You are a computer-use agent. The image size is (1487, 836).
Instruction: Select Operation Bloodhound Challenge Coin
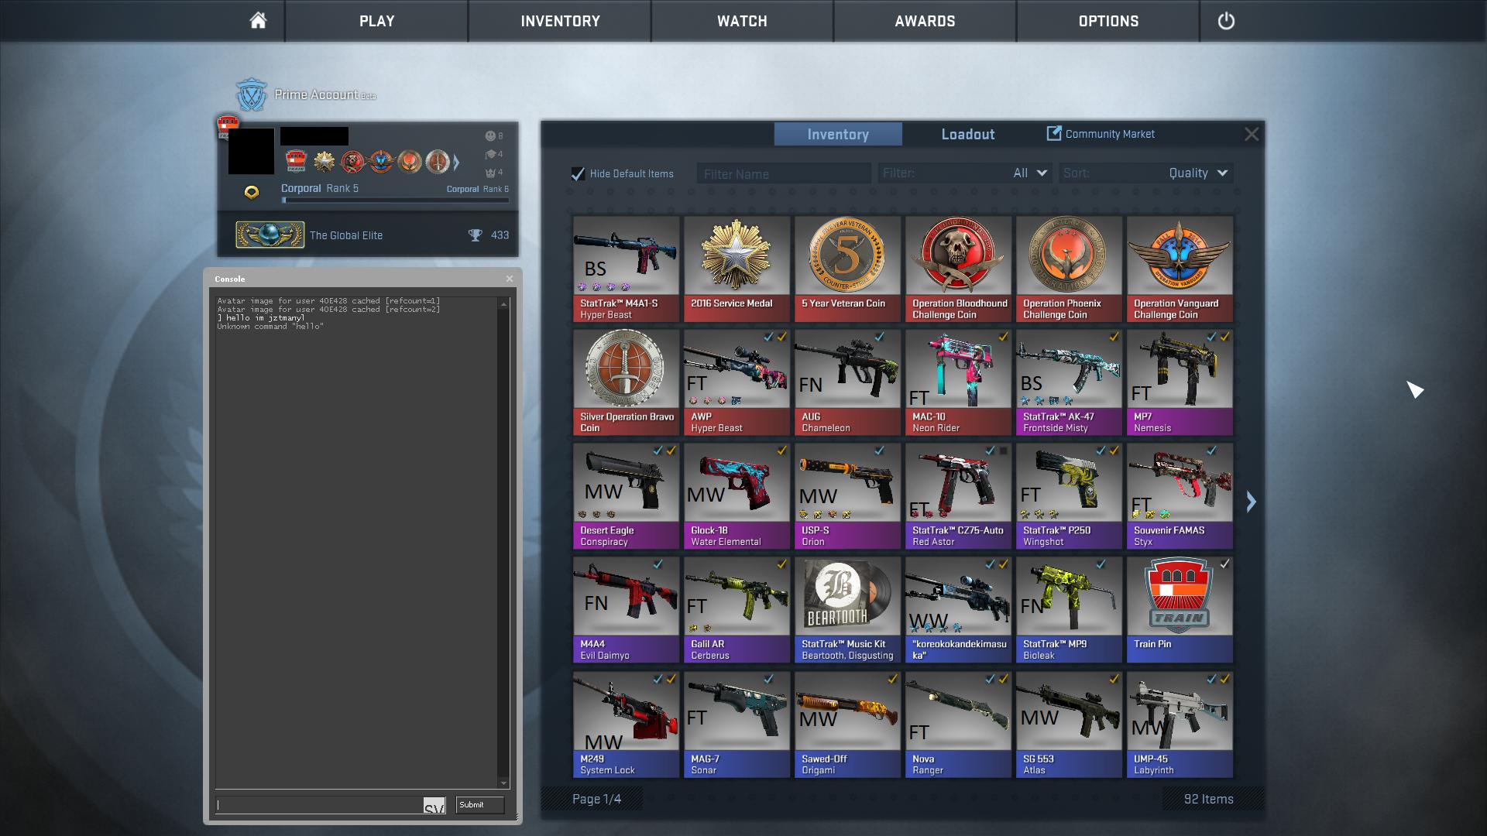(958, 269)
